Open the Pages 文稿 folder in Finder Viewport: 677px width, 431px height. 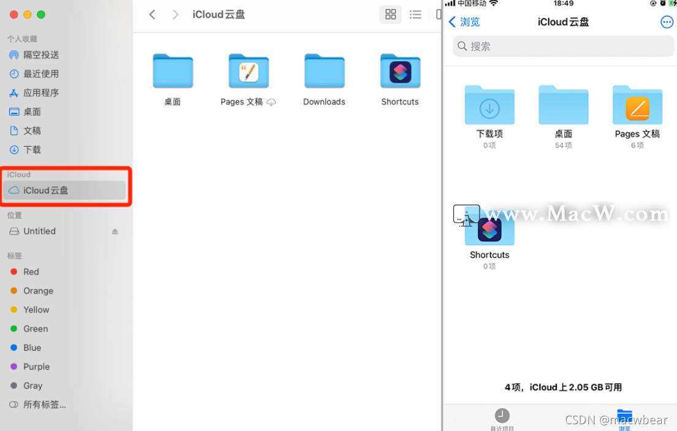(249, 71)
